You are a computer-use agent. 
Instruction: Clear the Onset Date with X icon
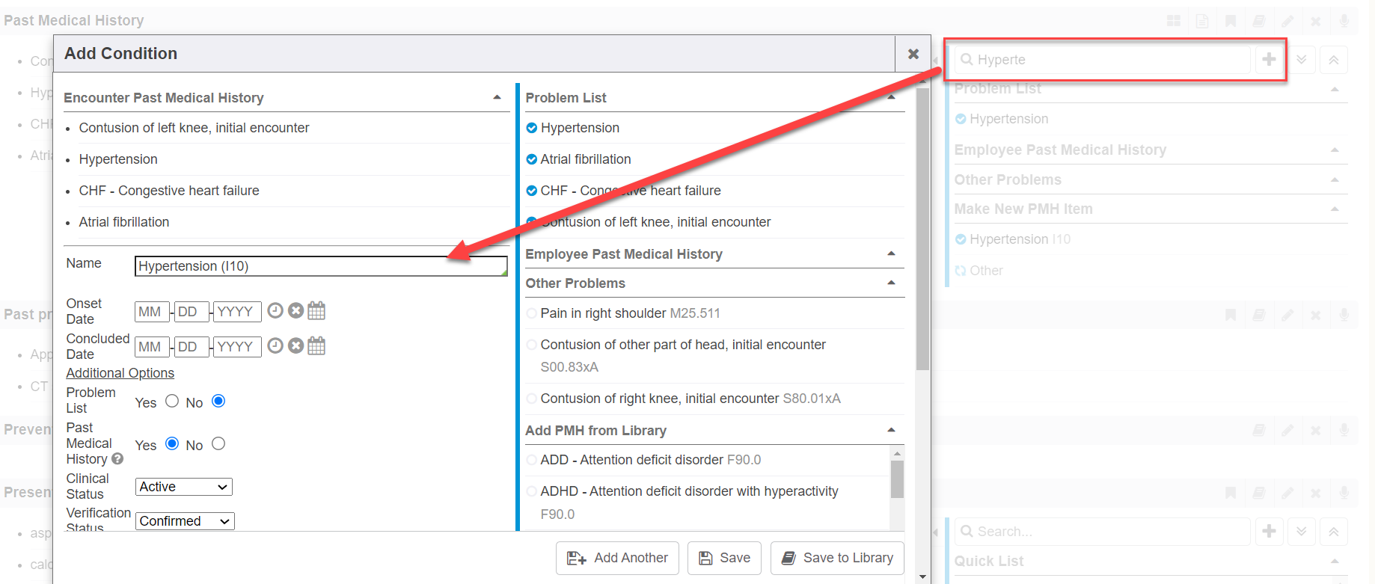pyautogui.click(x=296, y=310)
